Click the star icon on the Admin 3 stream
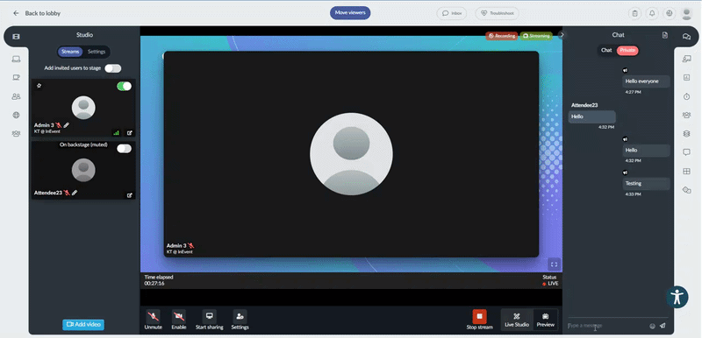702x338 pixels. [39, 86]
